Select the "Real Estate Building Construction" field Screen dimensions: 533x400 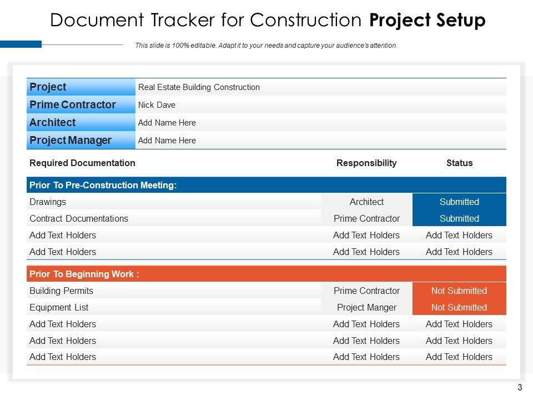[199, 87]
